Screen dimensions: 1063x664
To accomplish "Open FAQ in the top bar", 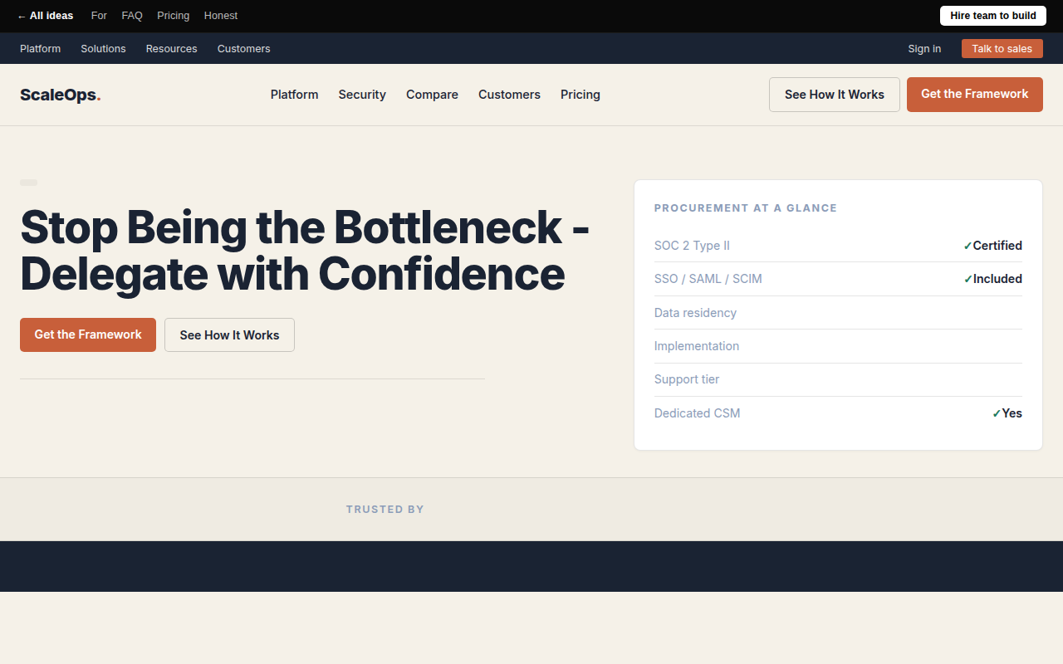I will click(132, 16).
